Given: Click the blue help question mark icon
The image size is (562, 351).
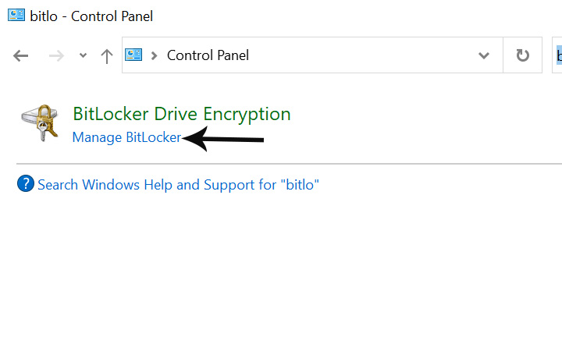Looking at the screenshot, I should pyautogui.click(x=26, y=184).
